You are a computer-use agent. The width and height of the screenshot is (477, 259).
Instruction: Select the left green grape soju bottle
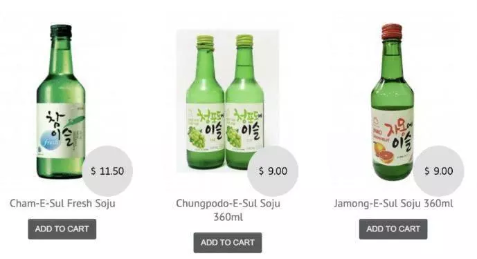[206, 102]
